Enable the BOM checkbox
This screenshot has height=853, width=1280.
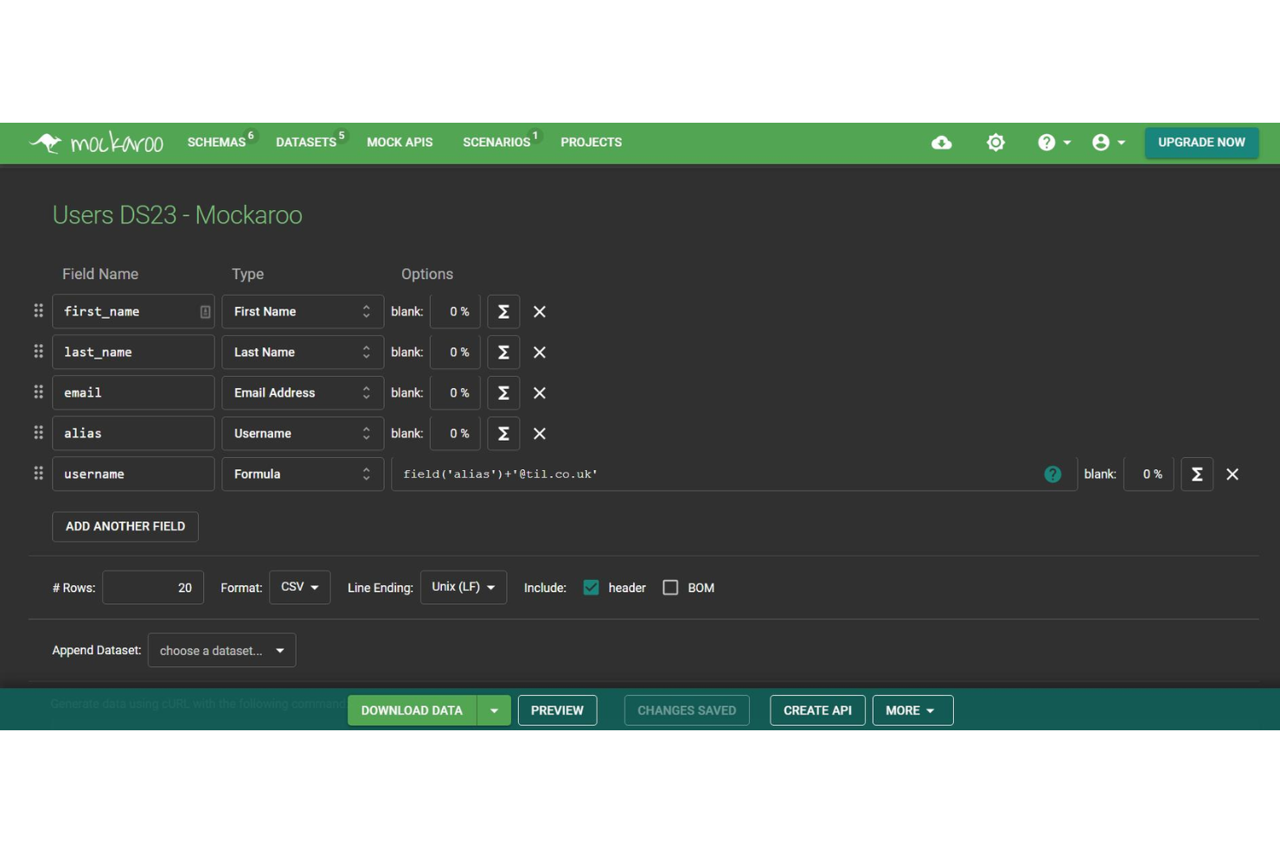(x=670, y=588)
